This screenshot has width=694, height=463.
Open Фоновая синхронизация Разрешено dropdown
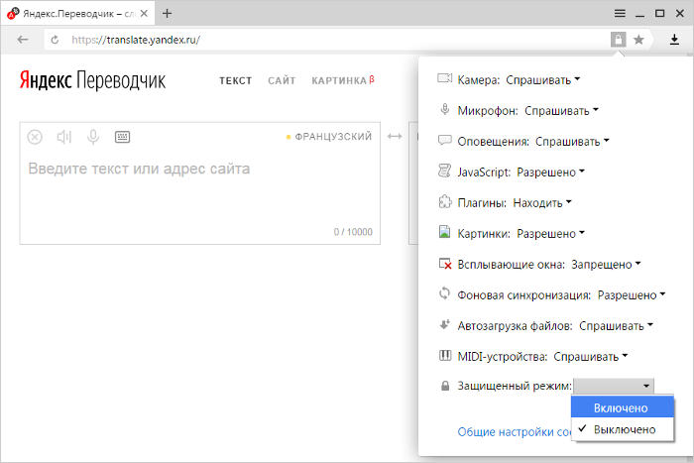pos(632,294)
